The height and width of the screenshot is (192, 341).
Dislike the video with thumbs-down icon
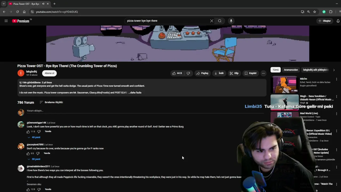[188, 73]
